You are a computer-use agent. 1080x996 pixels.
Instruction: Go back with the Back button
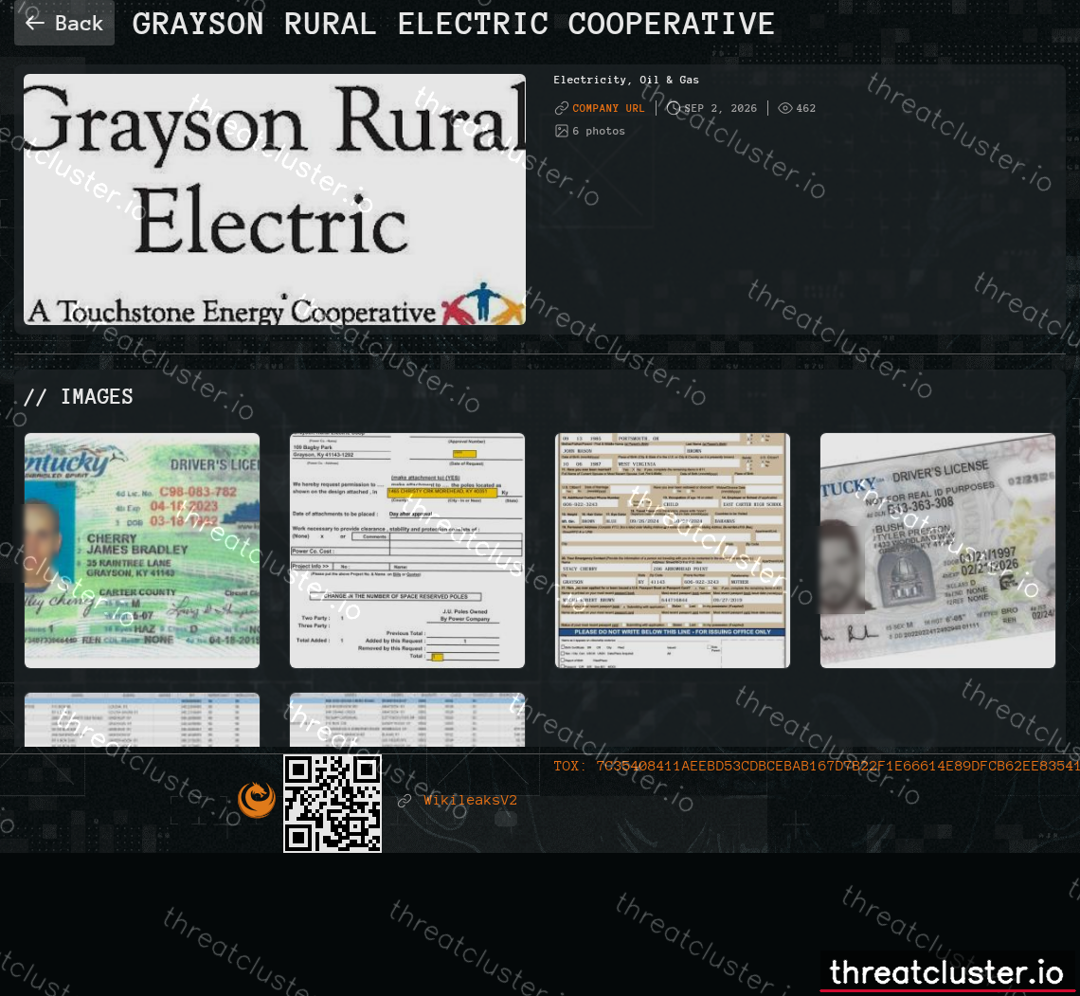64,23
